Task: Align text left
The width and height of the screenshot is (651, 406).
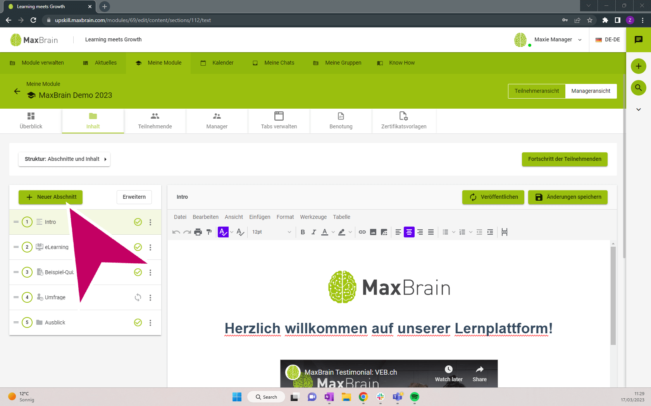Action: [398, 232]
